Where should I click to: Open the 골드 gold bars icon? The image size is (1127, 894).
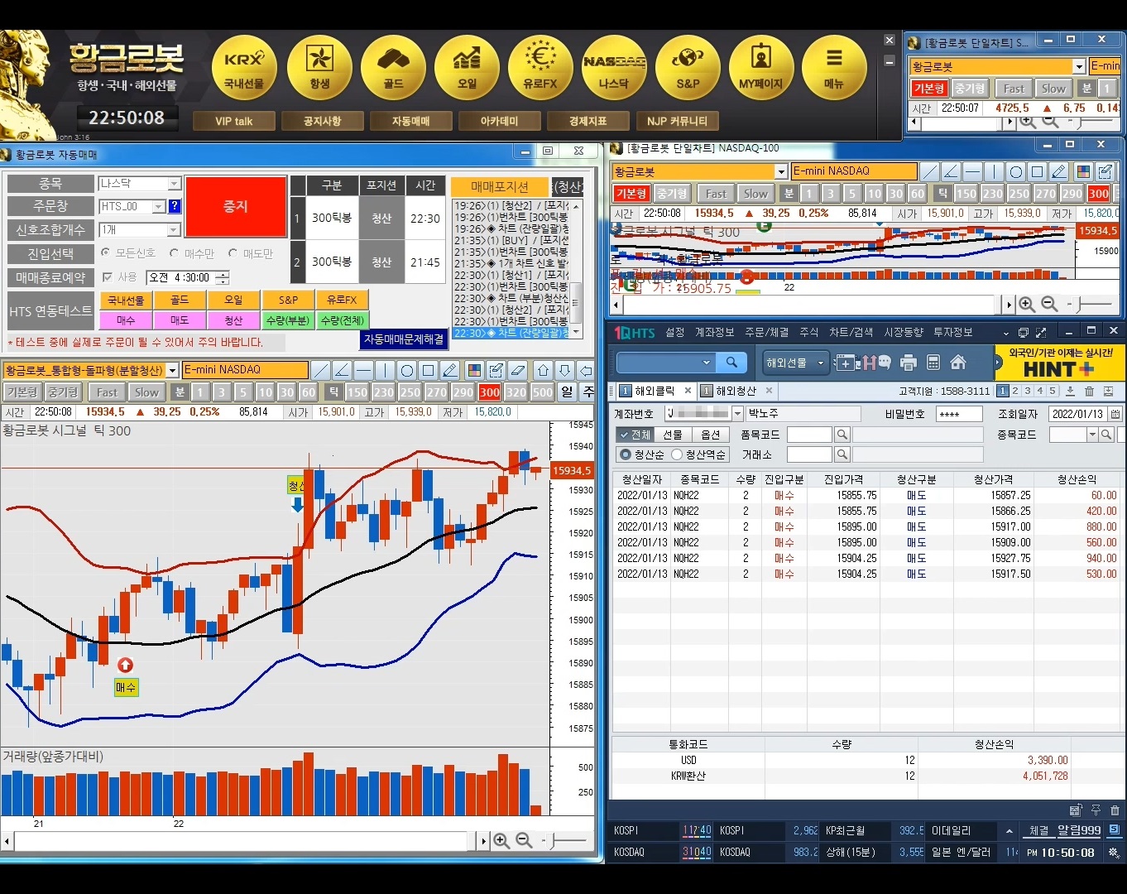point(393,68)
